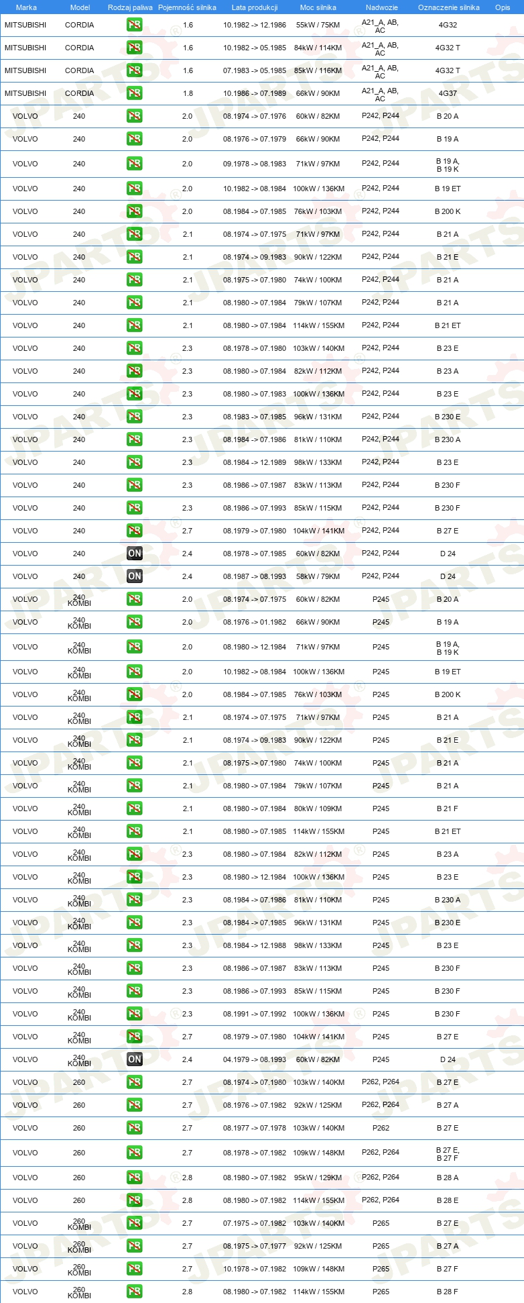The image size is (524, 1303).
Task: Click petrol icon in Cordia 84kW / 114KM row
Action: 134,48
